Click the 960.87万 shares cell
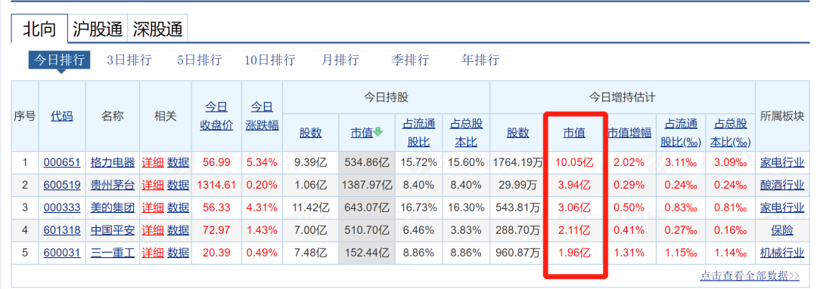This screenshot has height=289, width=817. pos(518,253)
